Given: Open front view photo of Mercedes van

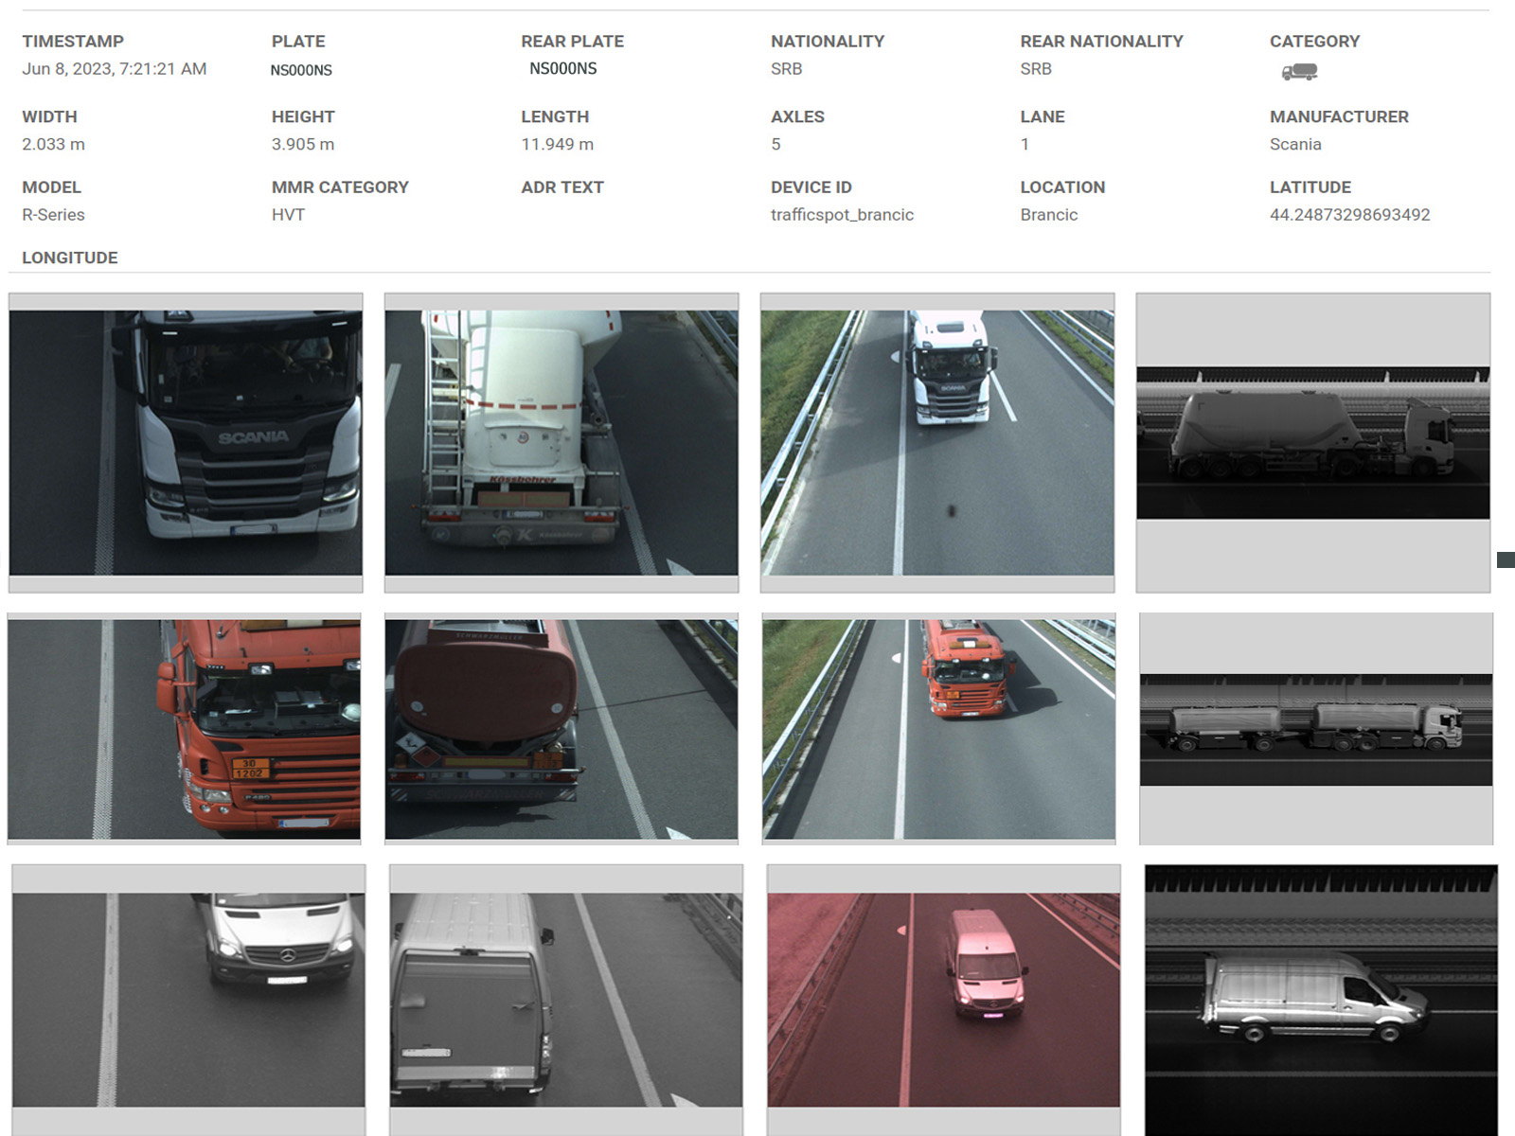Looking at the screenshot, I should coord(188,1000).
